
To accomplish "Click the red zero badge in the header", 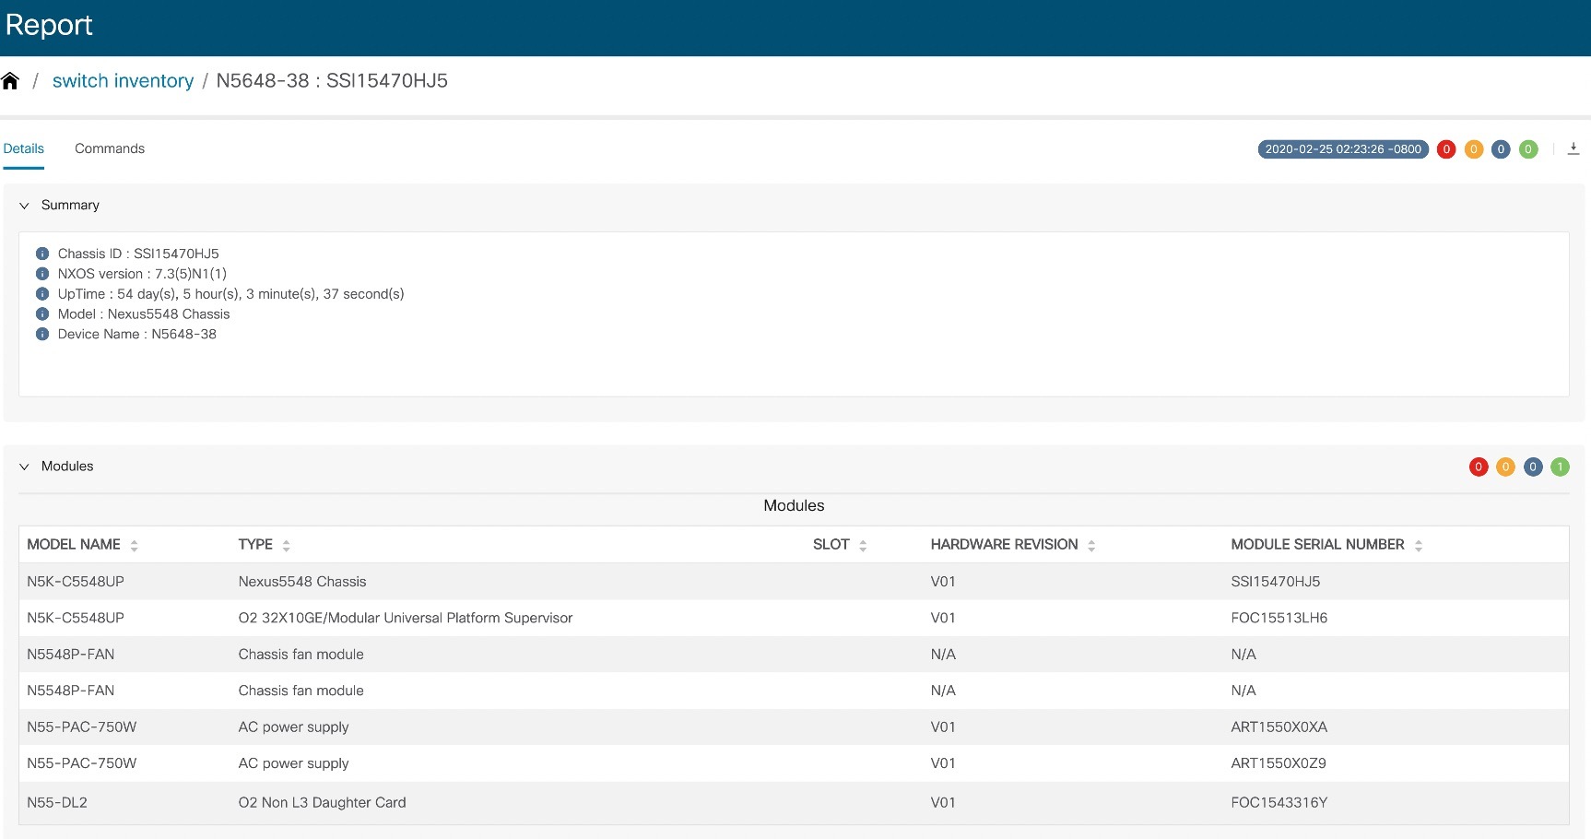I will (1445, 148).
